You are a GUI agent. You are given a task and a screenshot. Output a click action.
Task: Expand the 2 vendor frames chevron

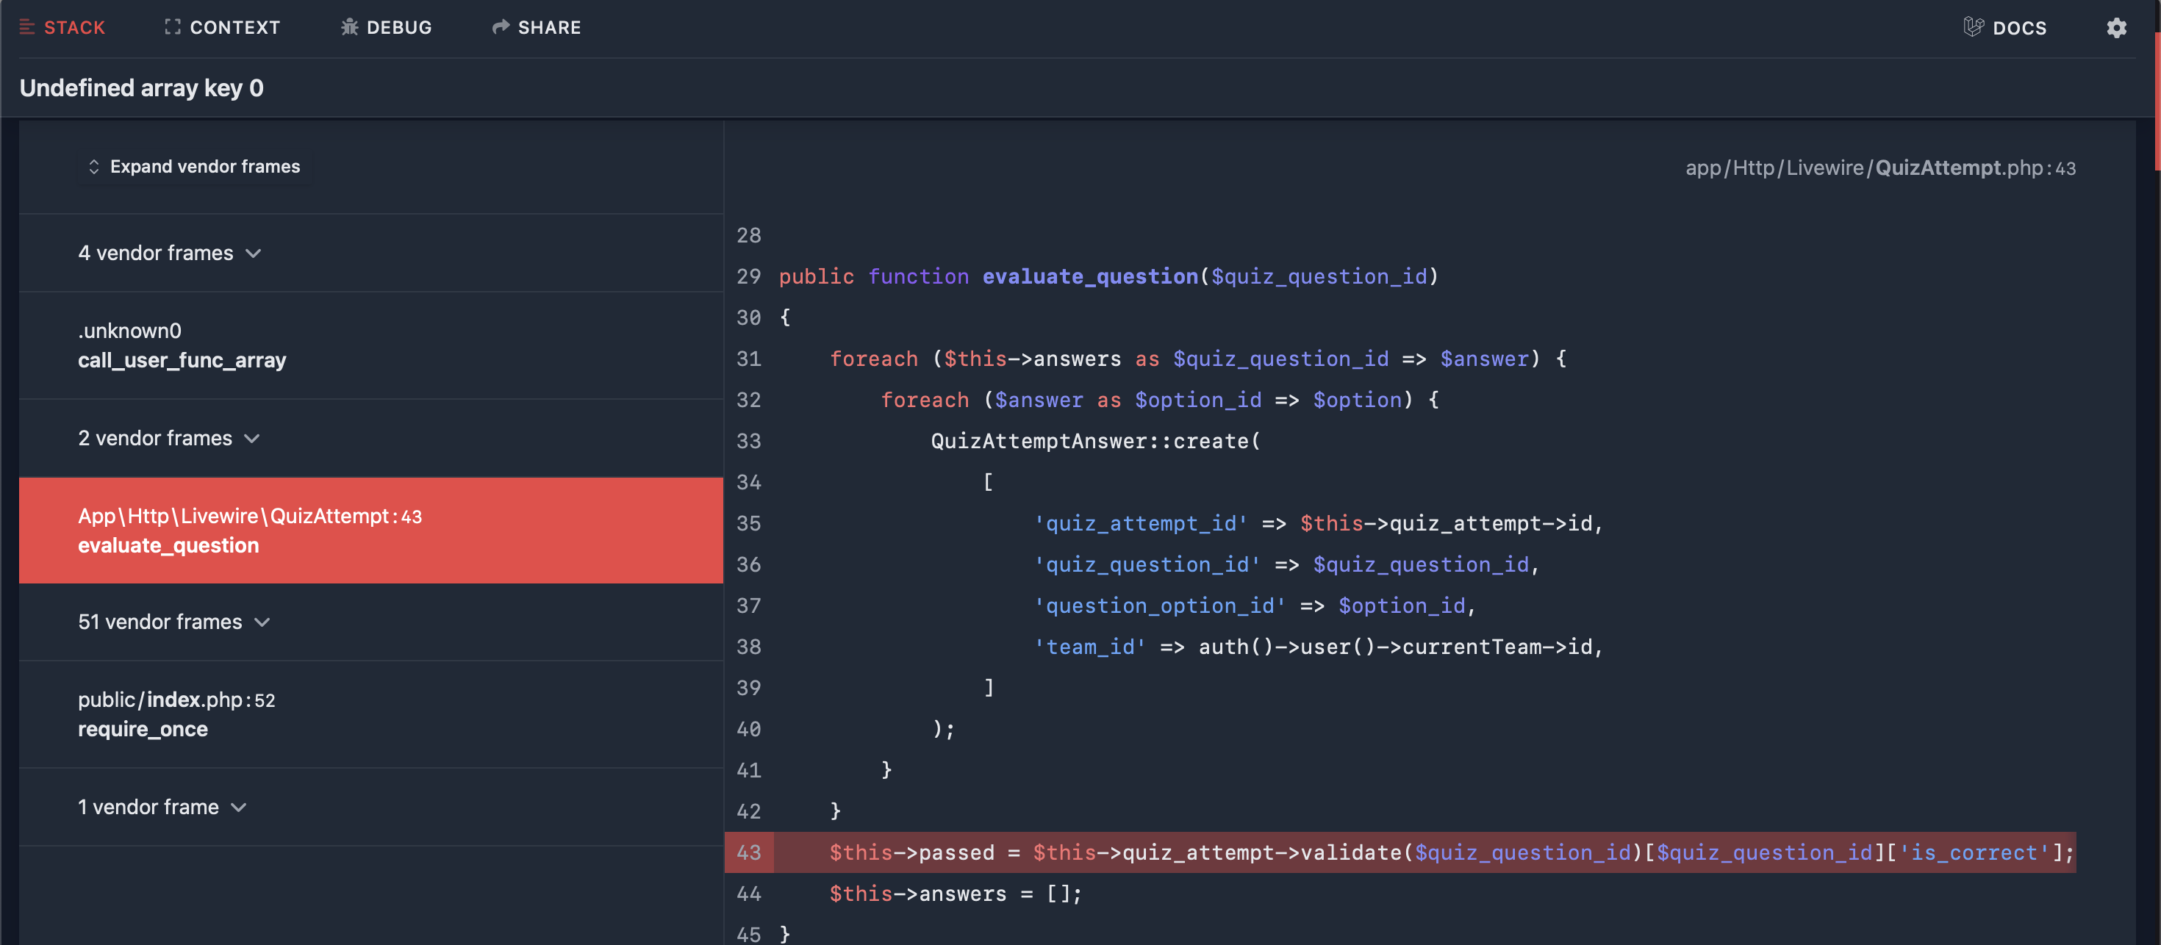pos(251,439)
